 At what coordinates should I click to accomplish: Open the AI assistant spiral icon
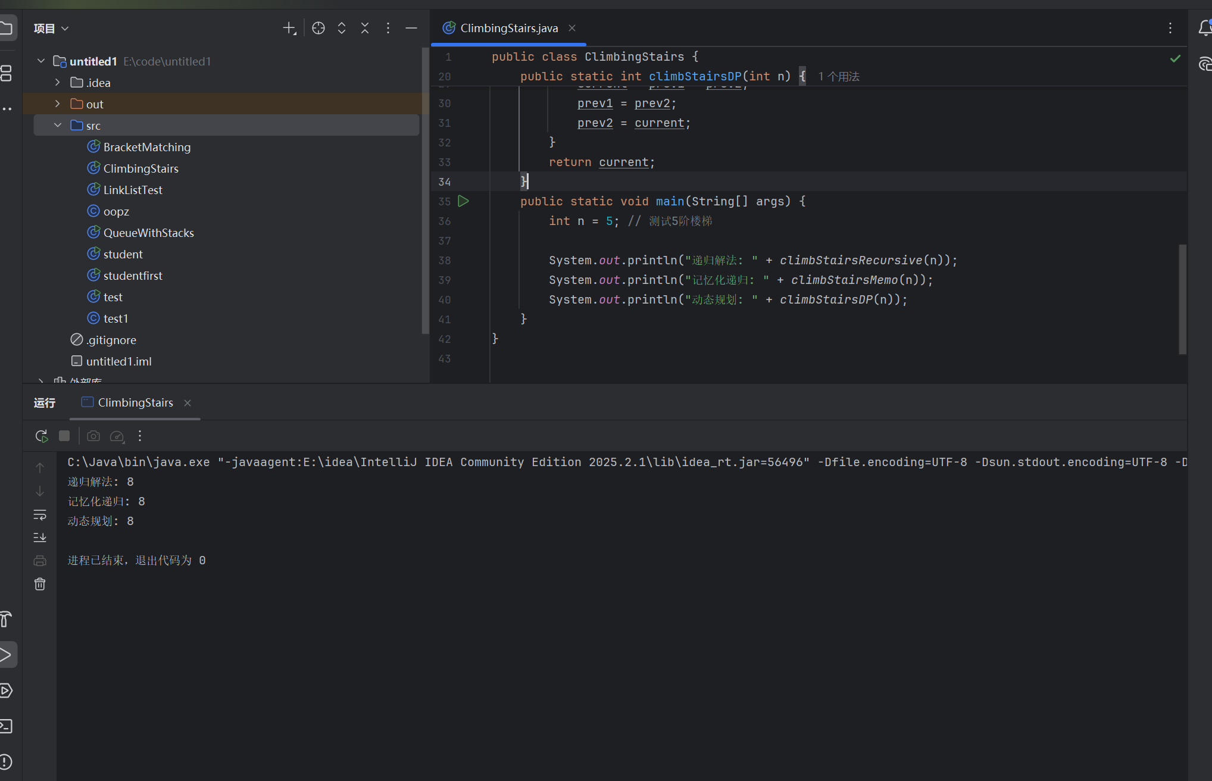1205,64
